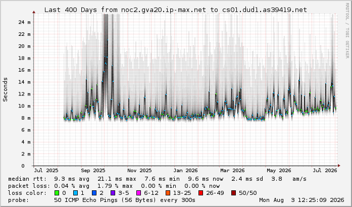The height and width of the screenshot is (207, 352).
Task: Click the graph title 'Last 400 Days from noc2.gva20...'
Action: [x=176, y=10]
